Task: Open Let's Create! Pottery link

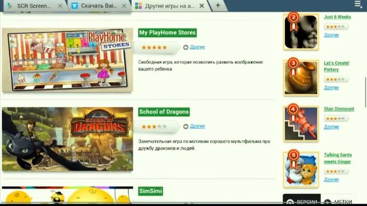Action: pyautogui.click(x=337, y=66)
